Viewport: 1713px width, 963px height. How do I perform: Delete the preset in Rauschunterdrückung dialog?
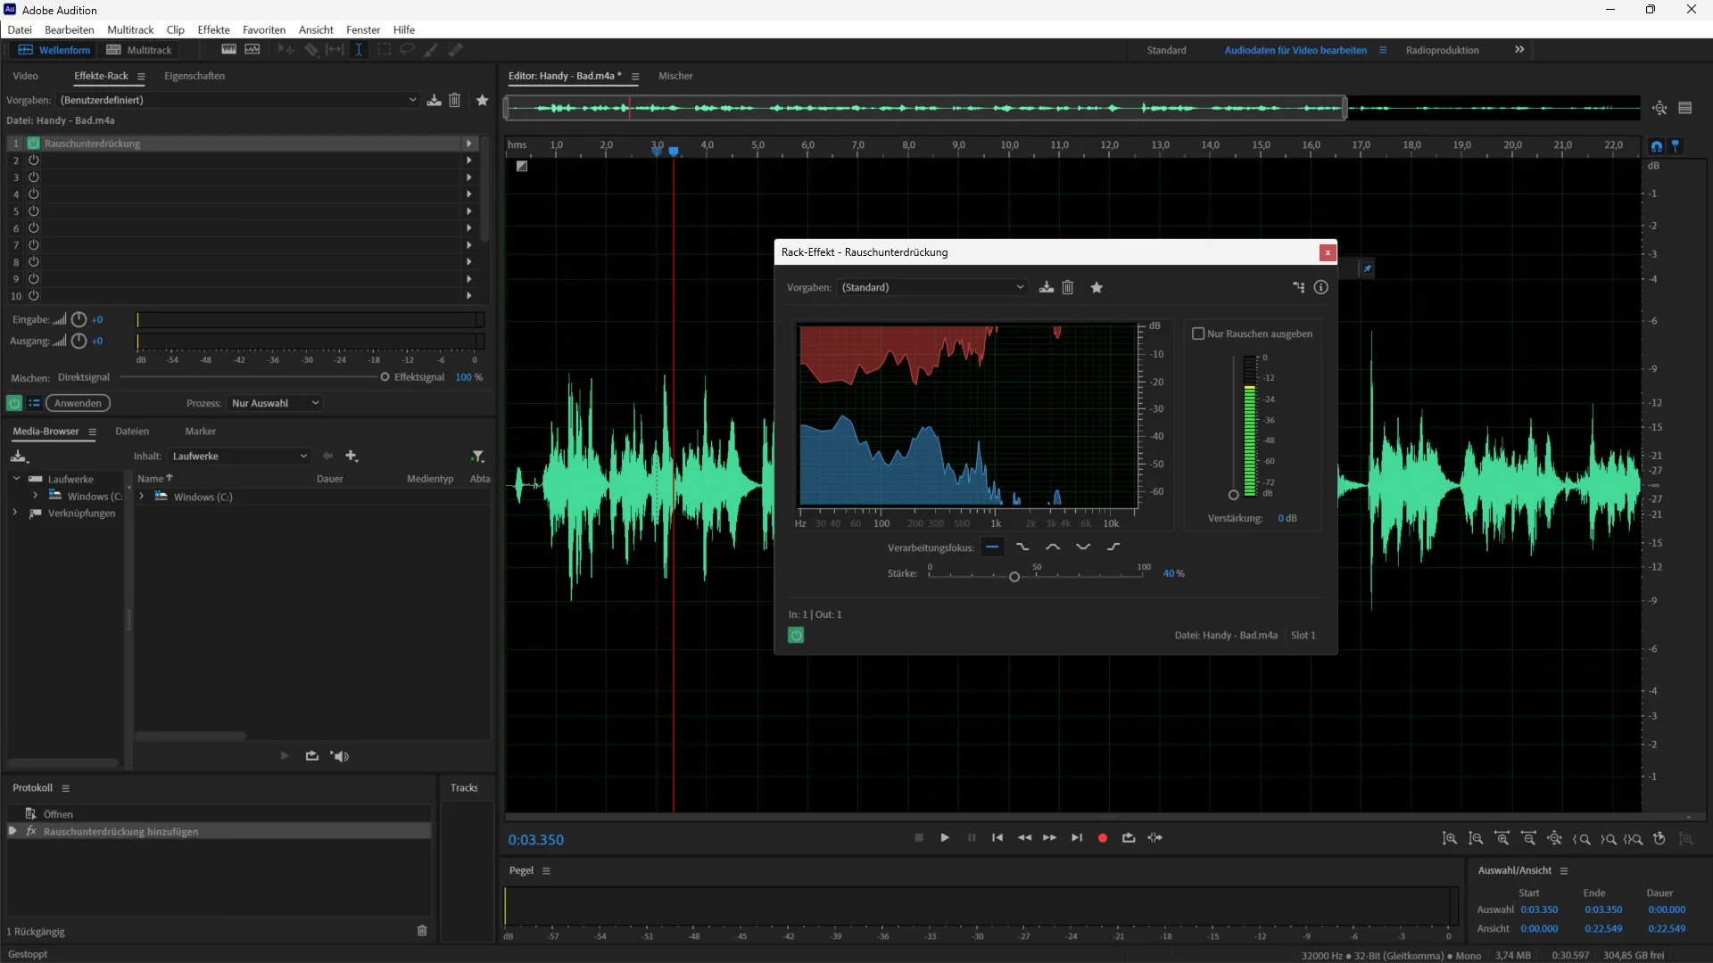tap(1068, 287)
